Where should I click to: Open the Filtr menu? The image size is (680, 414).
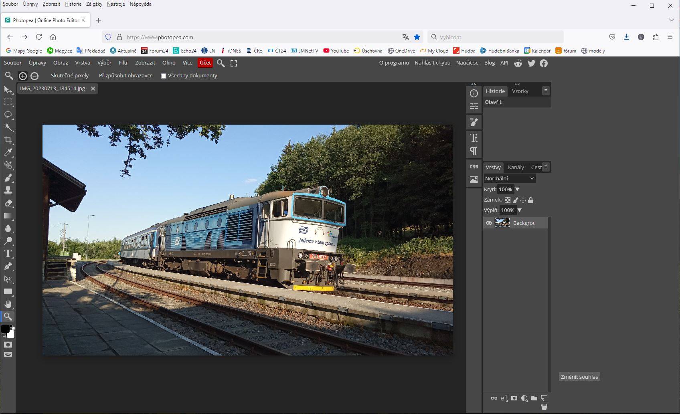point(123,63)
